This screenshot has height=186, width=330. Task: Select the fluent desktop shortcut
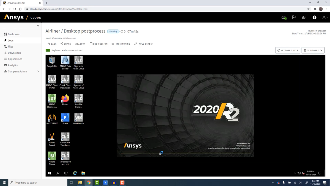(65, 119)
